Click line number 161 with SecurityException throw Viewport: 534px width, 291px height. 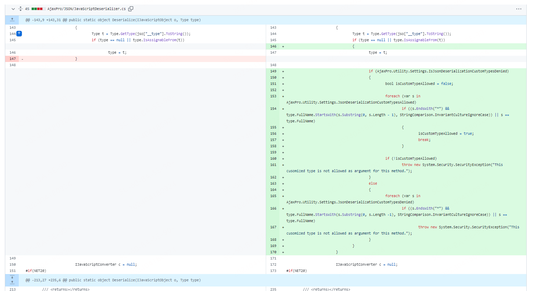coord(273,165)
